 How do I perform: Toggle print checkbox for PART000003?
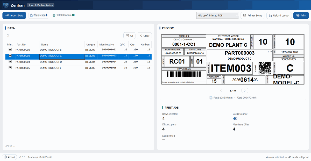click(10, 56)
